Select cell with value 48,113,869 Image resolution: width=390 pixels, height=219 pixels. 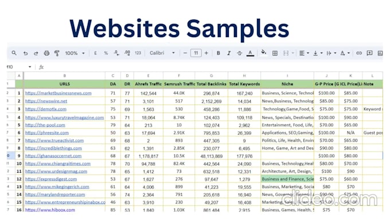[x=212, y=156]
